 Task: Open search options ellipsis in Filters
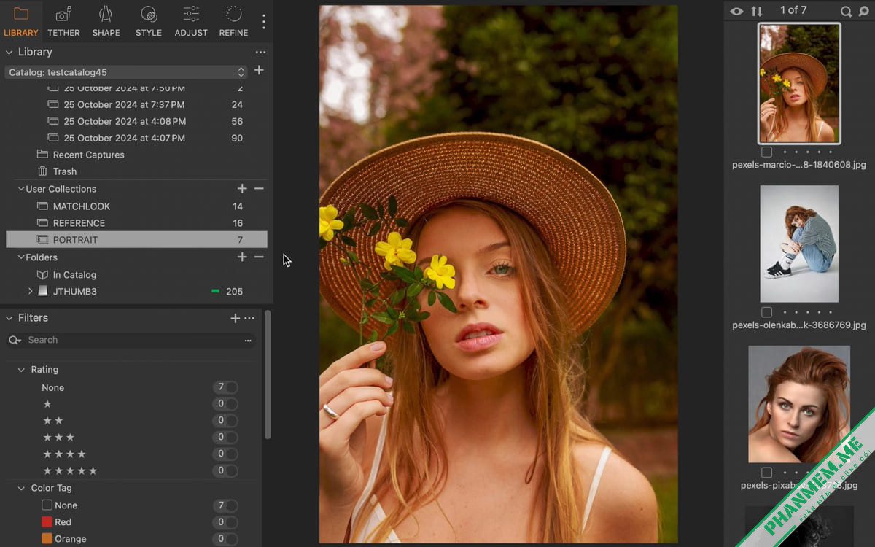click(x=248, y=341)
